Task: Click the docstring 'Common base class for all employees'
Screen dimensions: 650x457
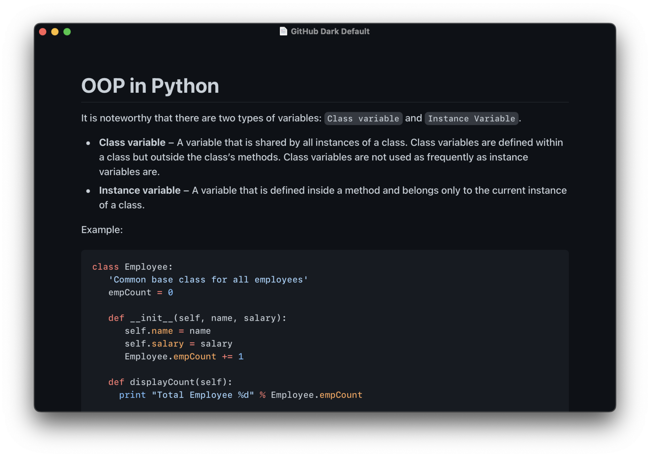Action: tap(208, 279)
